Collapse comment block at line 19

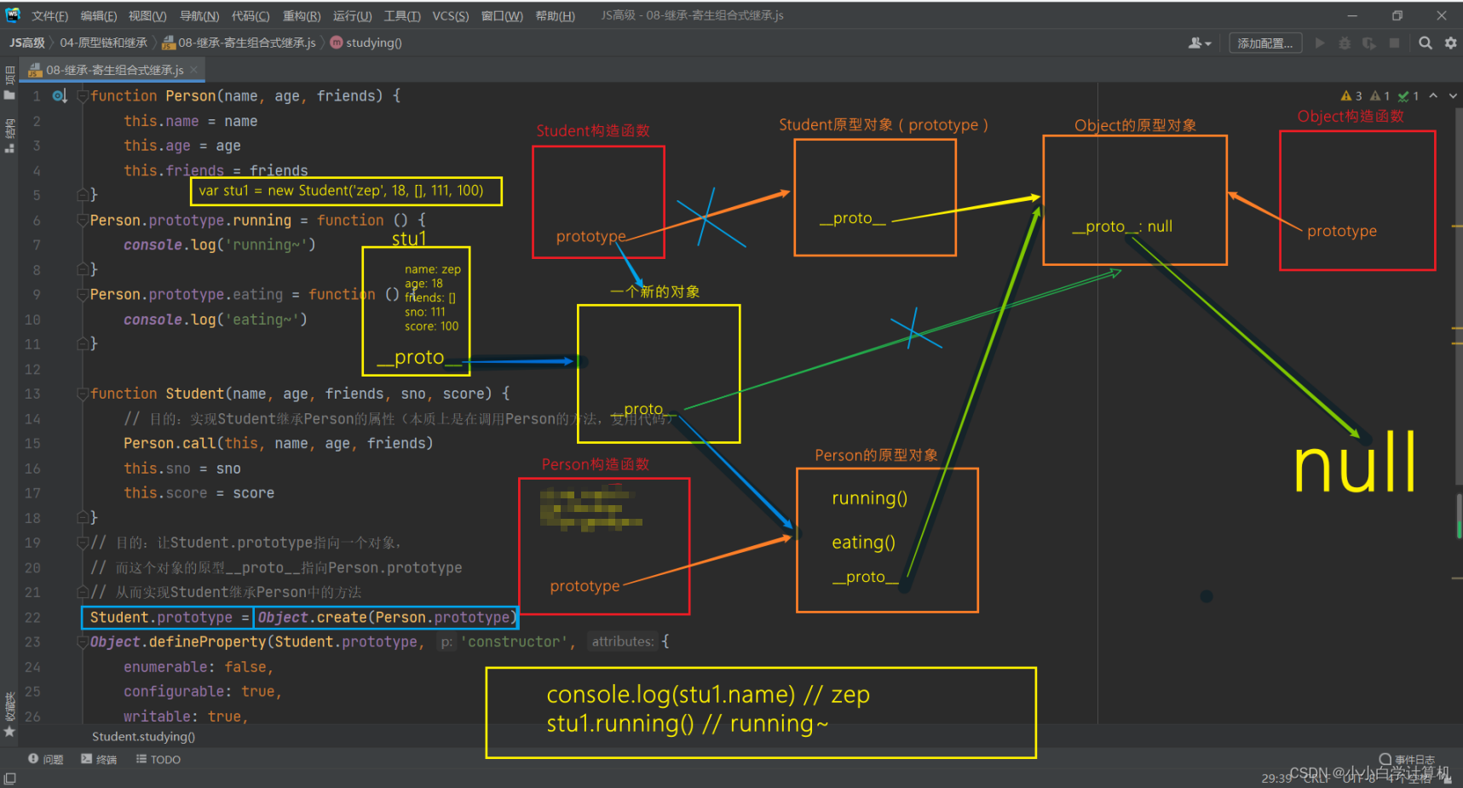pyautogui.click(x=83, y=543)
